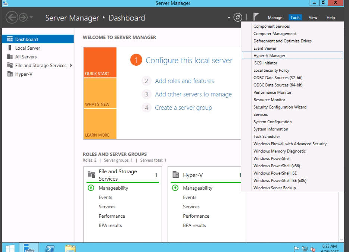Click the notifications flag icon

256,17
